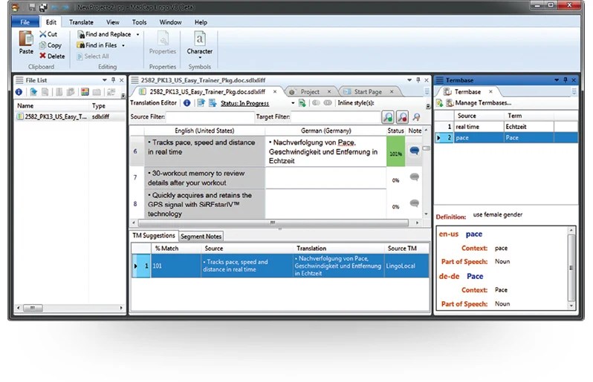The height and width of the screenshot is (382, 593).
Task: Expand the Find and Replace dropdown arrow
Action: click(137, 34)
